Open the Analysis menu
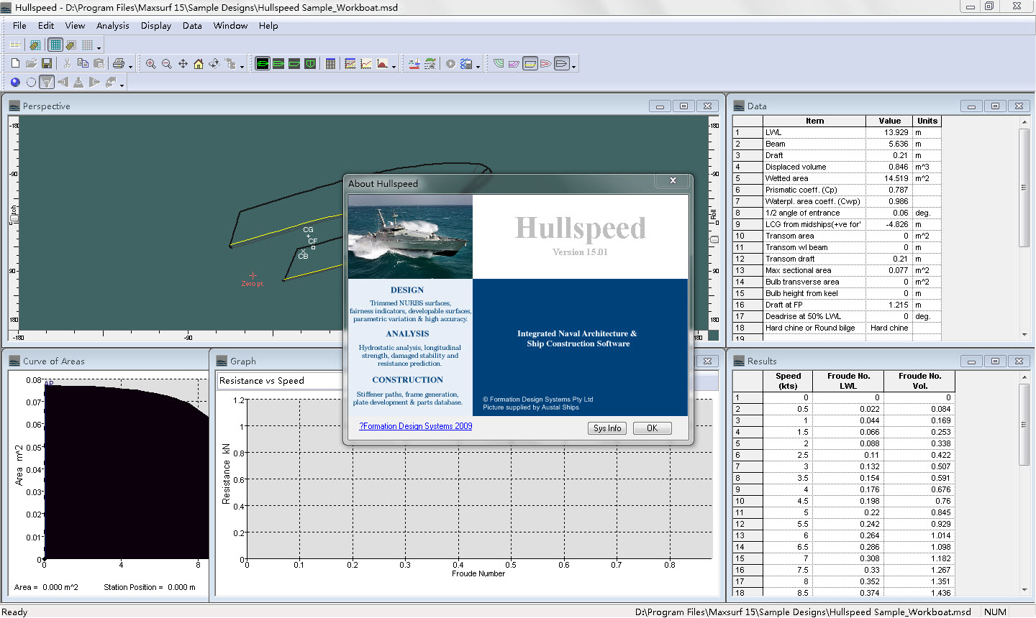The image size is (1036, 618). (113, 25)
